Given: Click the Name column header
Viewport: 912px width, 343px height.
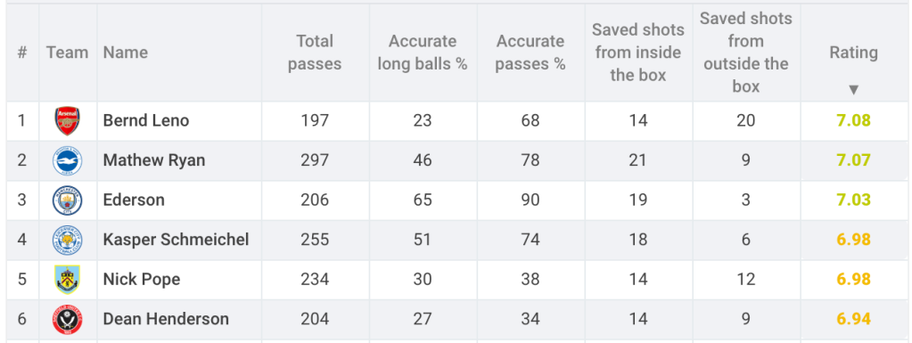Looking at the screenshot, I should coord(126,53).
